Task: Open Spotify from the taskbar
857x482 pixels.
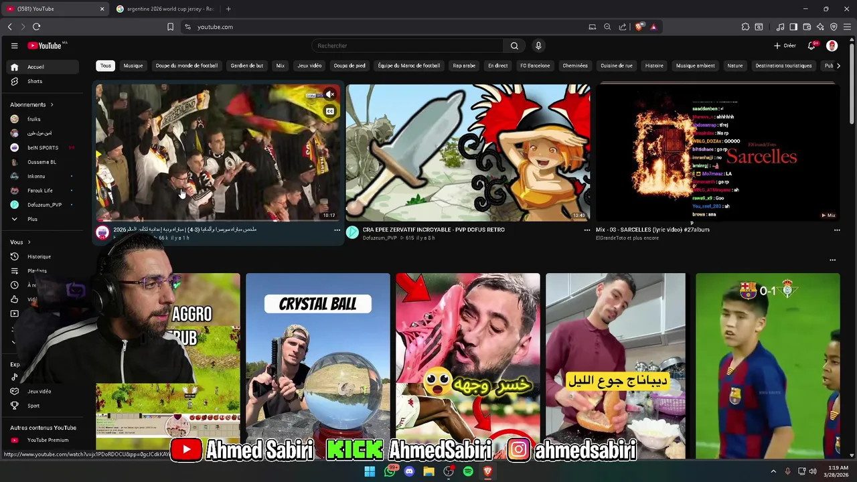Action: point(468,471)
